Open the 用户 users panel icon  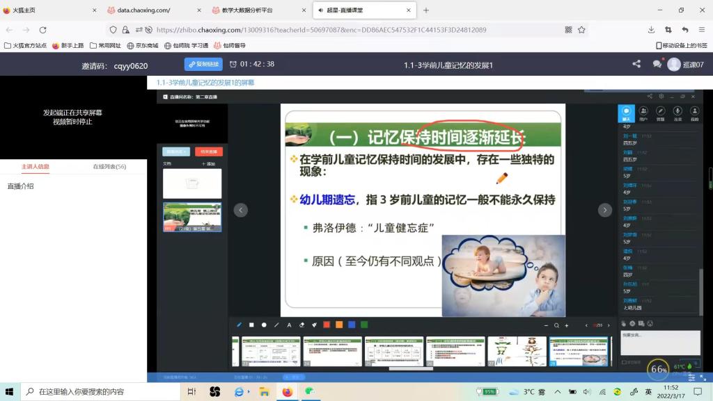[643, 113]
